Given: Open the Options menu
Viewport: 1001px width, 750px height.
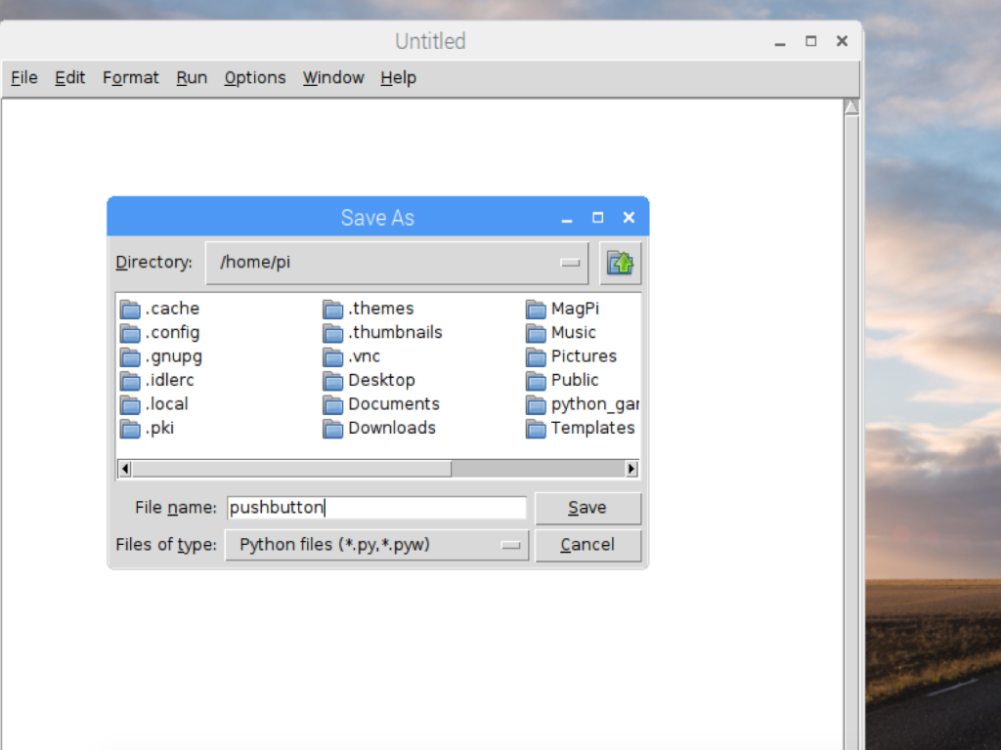Looking at the screenshot, I should click(x=255, y=78).
